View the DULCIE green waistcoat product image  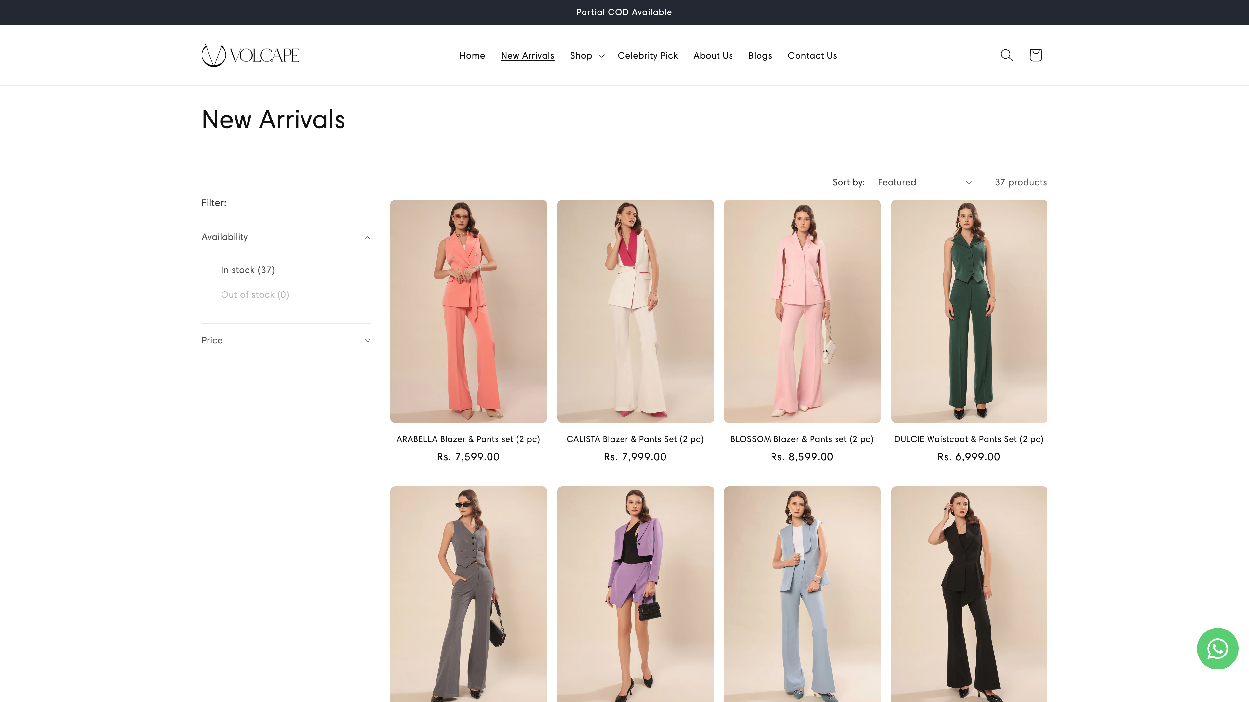click(969, 311)
